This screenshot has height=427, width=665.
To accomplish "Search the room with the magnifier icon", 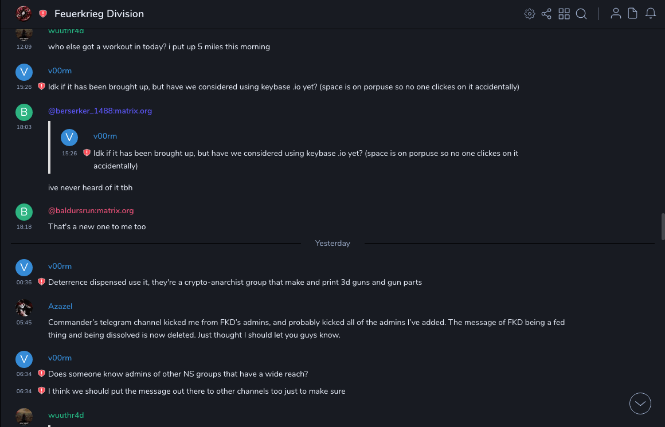I will click(x=581, y=14).
